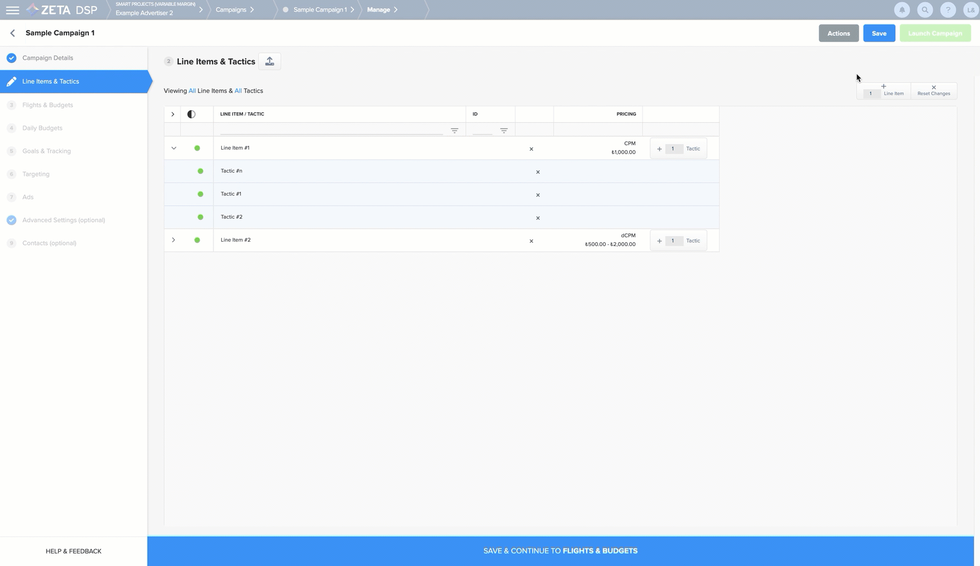Remove Tactic #n using its X icon

(538, 172)
